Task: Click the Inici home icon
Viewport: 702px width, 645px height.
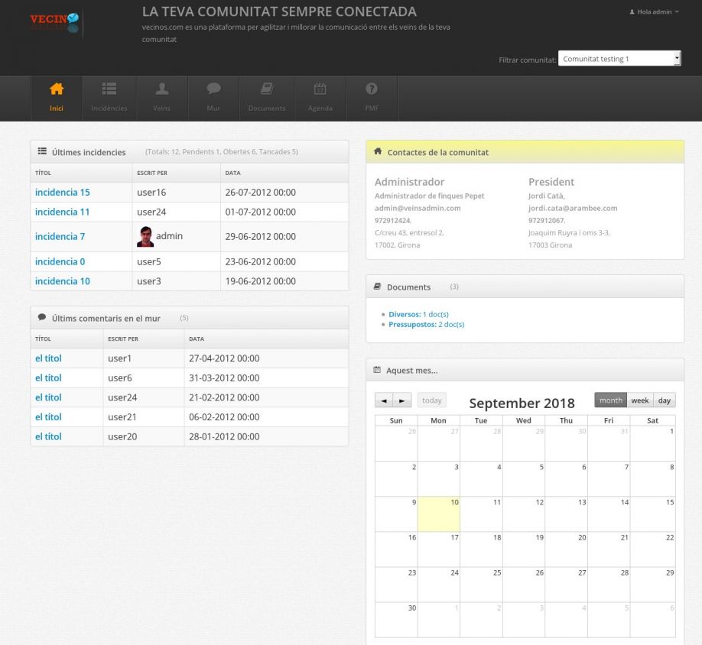Action: 57,89
